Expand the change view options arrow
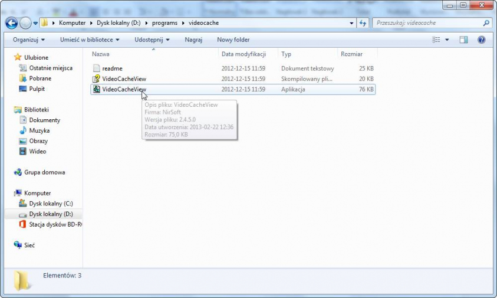This screenshot has height=298, width=497. (447, 40)
